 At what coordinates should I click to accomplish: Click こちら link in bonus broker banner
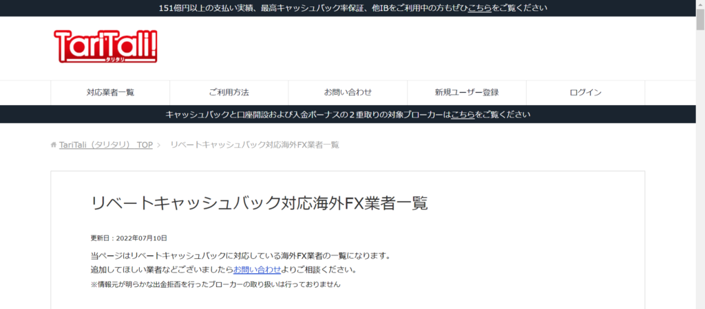click(x=463, y=115)
